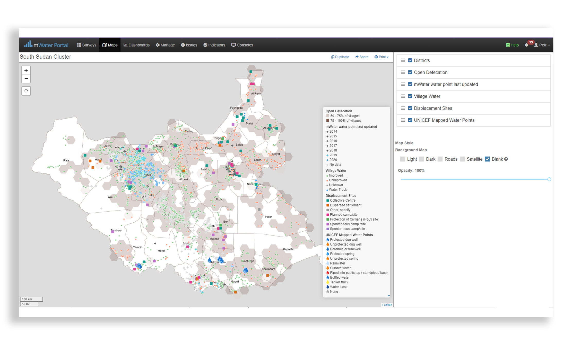The width and height of the screenshot is (572, 345).
Task: Click the Raja map label
Action: 66,160
